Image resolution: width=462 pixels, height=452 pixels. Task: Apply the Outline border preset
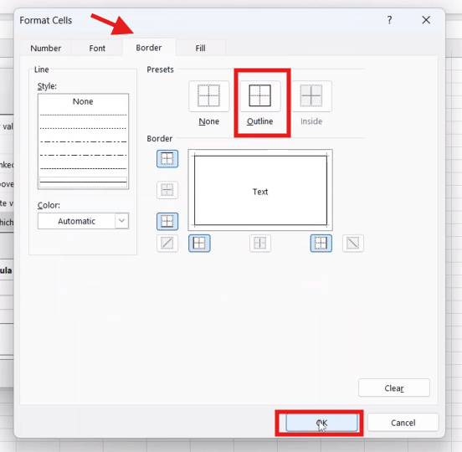tap(259, 96)
